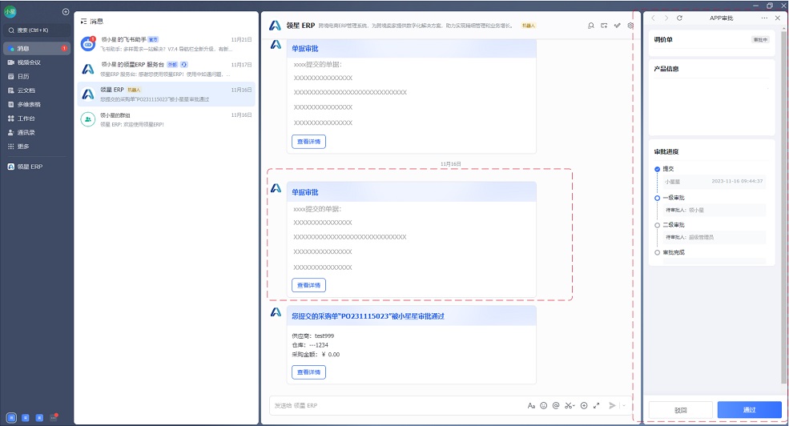
Task: Click 查看详情 under 采购单 PO231115023 message
Action: click(308, 372)
